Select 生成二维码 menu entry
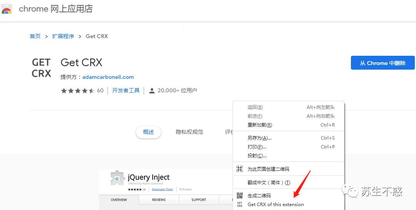The image size is (416, 210). tap(289, 196)
